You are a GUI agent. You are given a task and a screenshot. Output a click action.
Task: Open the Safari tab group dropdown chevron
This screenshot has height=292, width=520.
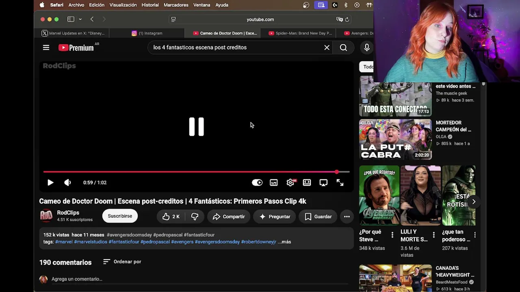click(80, 19)
